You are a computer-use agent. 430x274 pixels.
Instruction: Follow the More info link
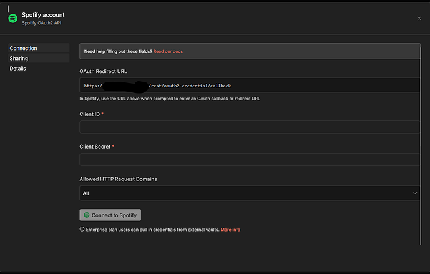[230, 230]
